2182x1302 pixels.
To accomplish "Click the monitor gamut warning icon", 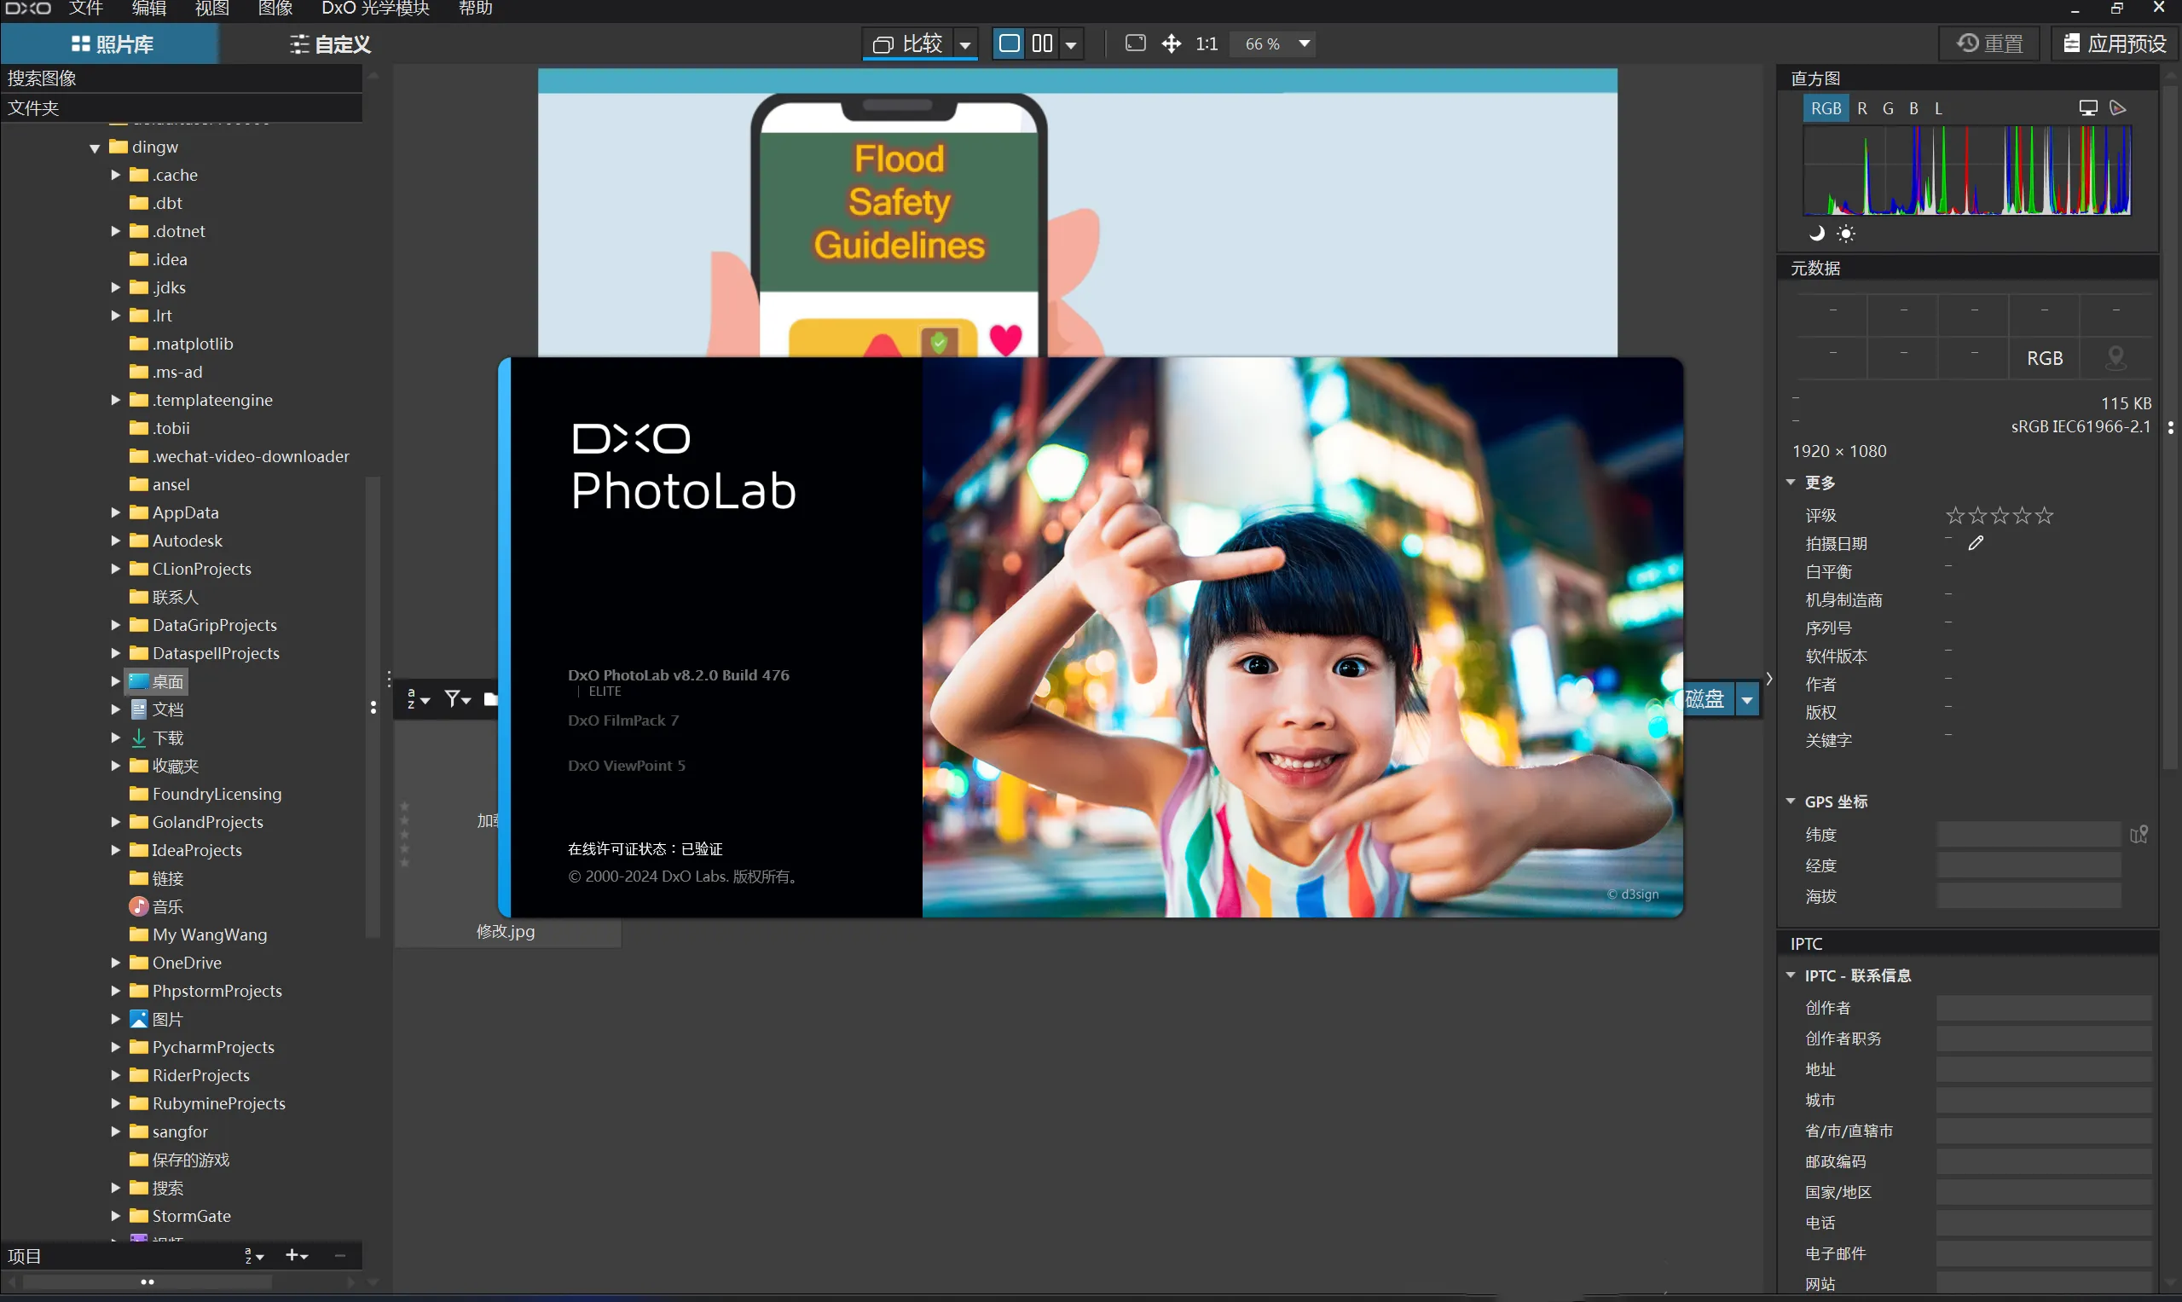I will (2087, 108).
